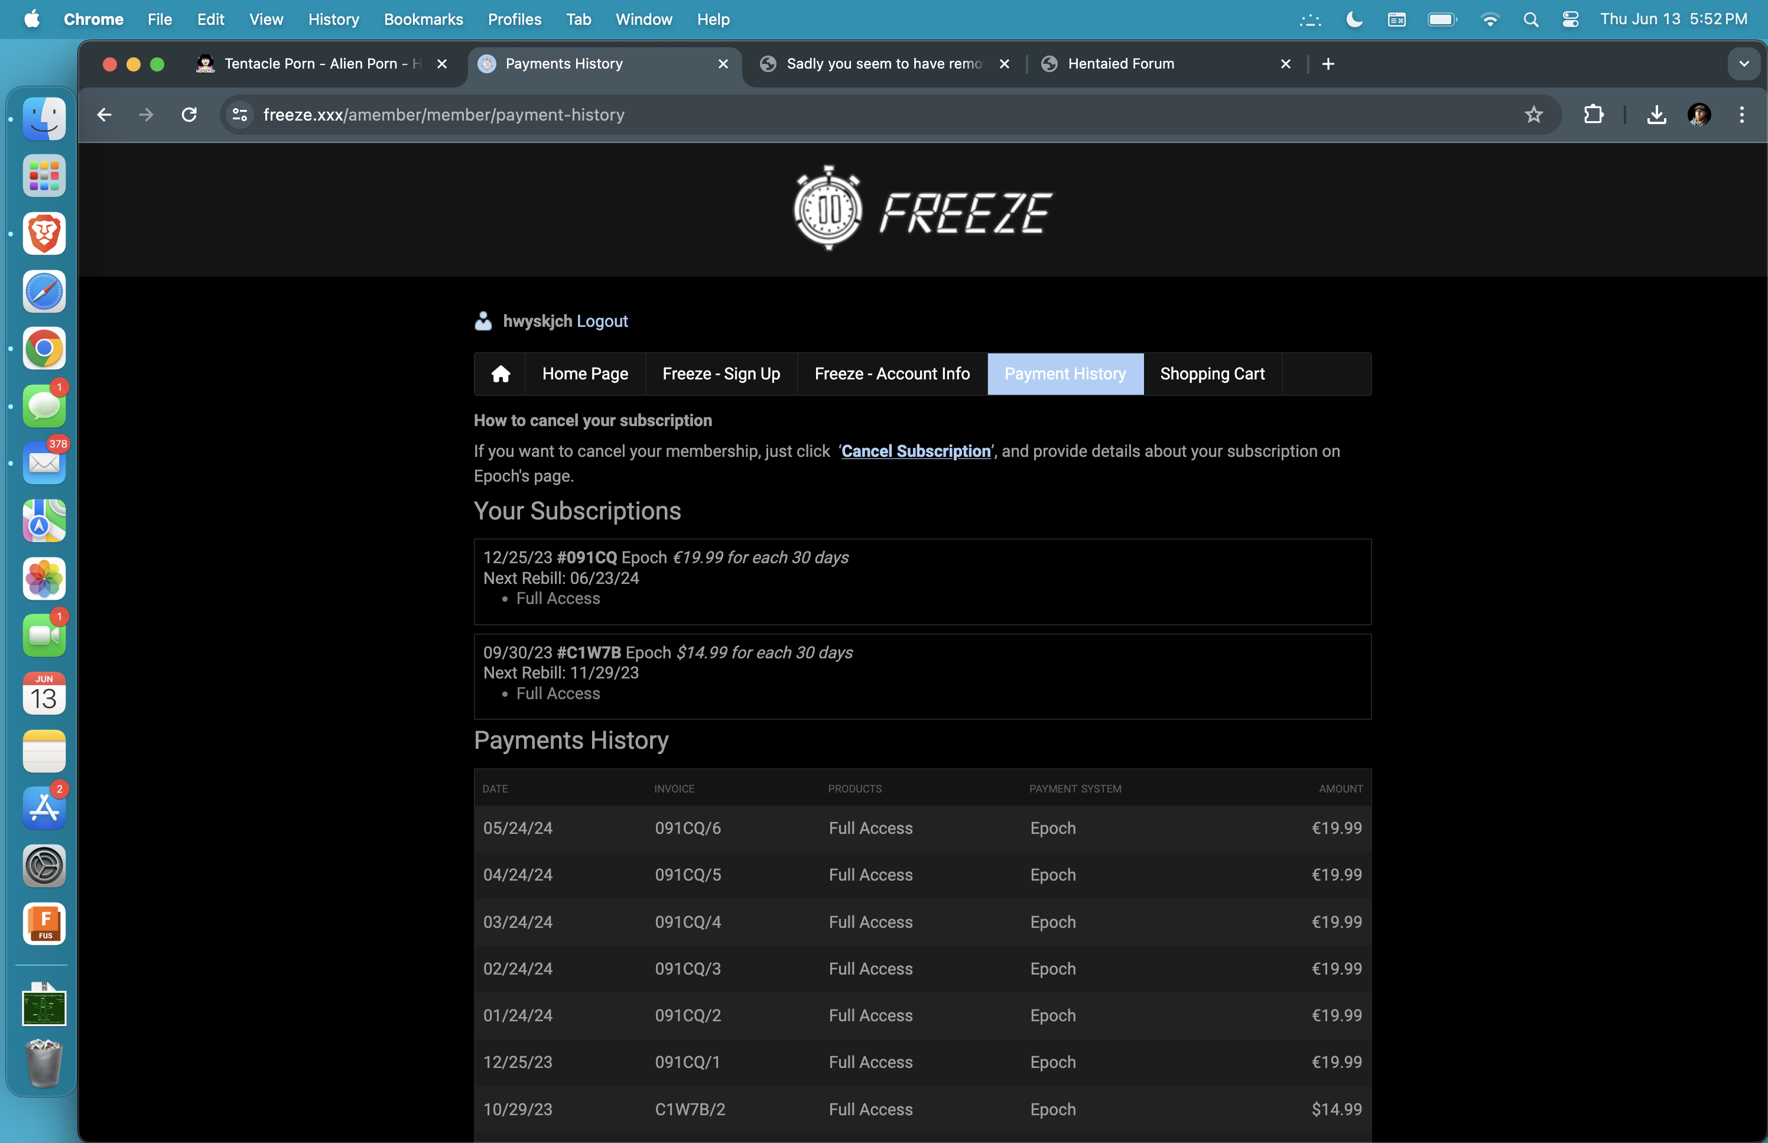This screenshot has width=1768, height=1143.
Task: Click the home icon in navigation bar
Action: [x=501, y=374]
